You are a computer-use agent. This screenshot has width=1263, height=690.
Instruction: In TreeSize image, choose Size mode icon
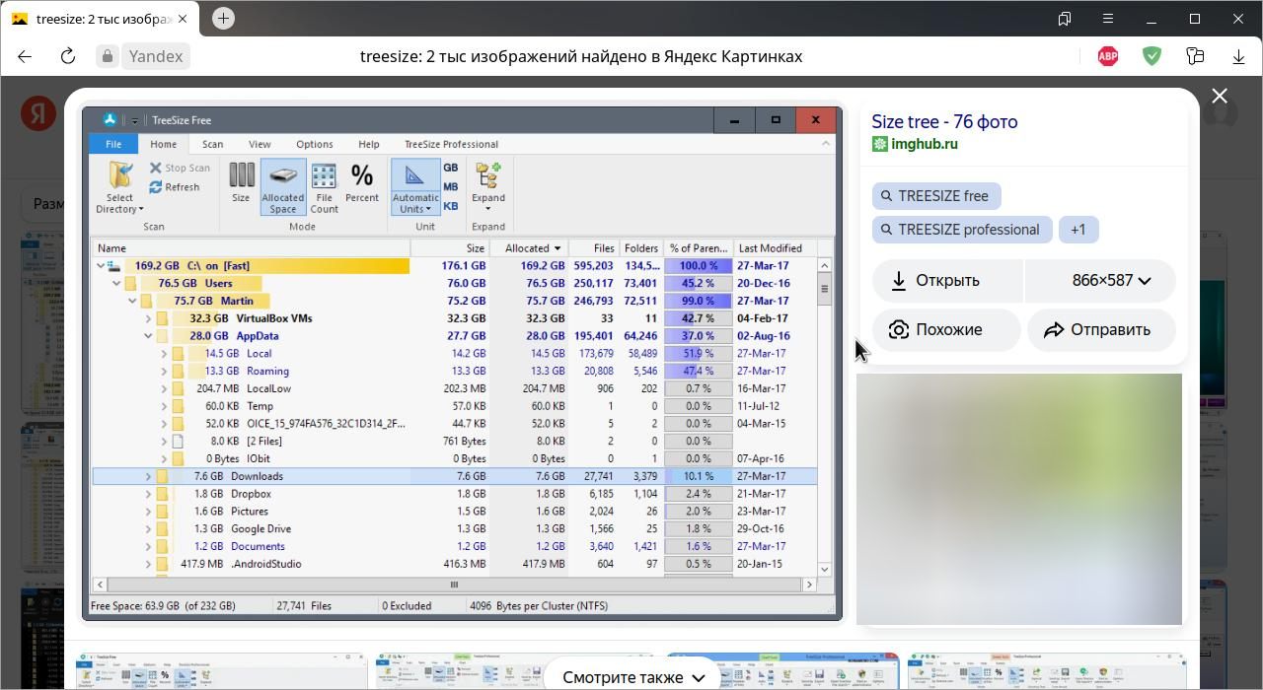point(241,183)
